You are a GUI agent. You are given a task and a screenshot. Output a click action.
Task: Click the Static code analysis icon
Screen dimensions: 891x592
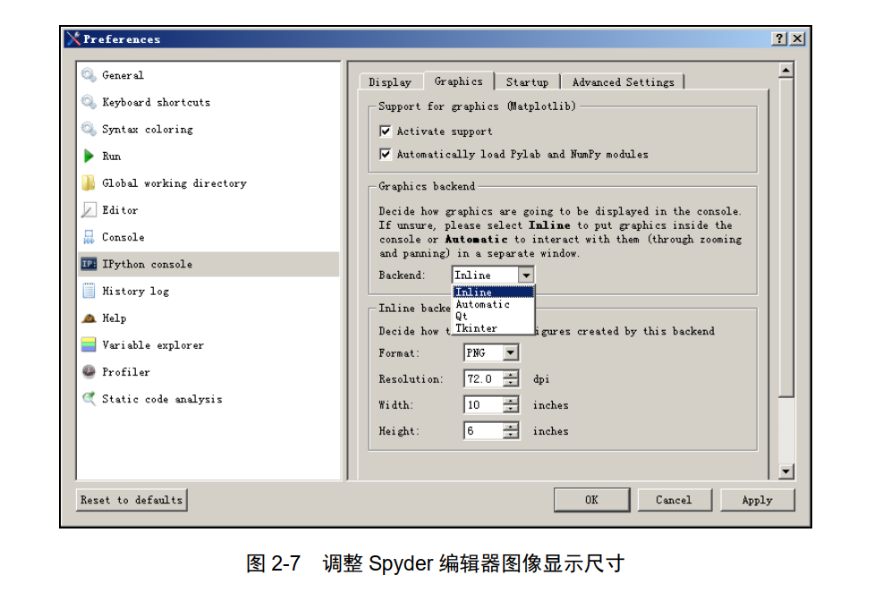pyautogui.click(x=89, y=398)
